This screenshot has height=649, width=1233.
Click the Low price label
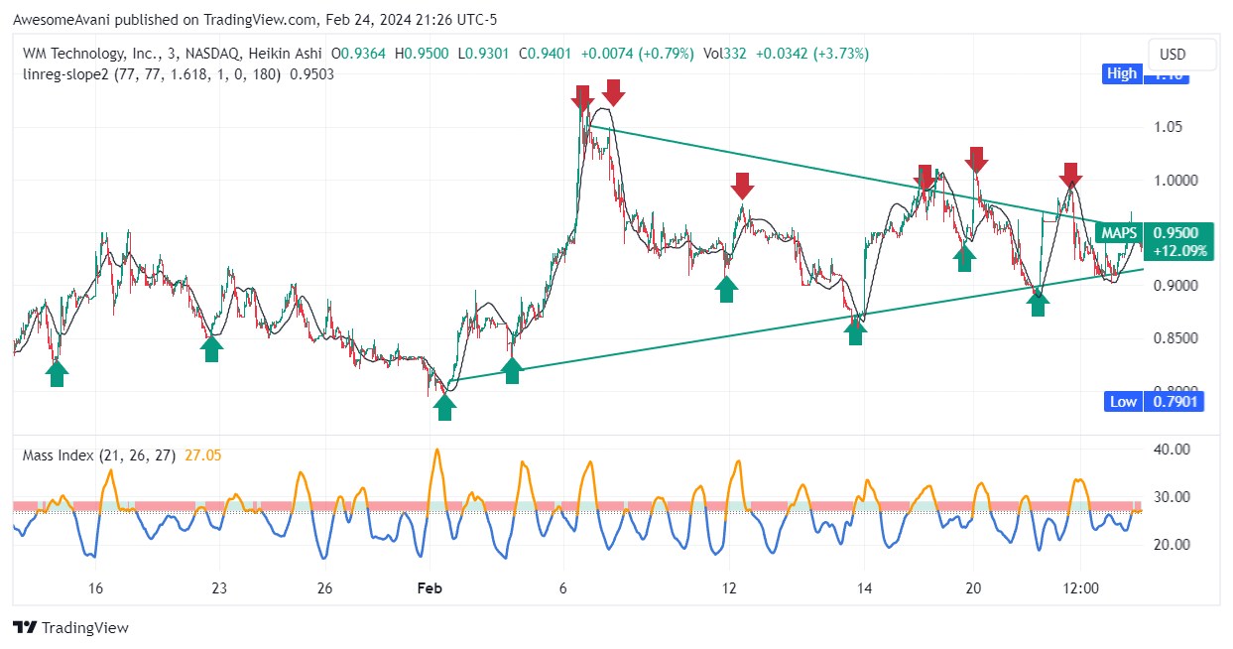tap(1123, 401)
